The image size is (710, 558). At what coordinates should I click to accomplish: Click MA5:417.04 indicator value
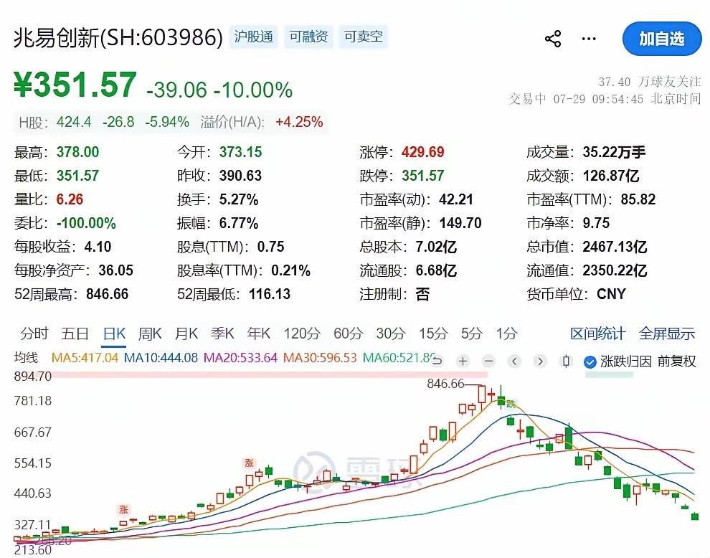85,358
